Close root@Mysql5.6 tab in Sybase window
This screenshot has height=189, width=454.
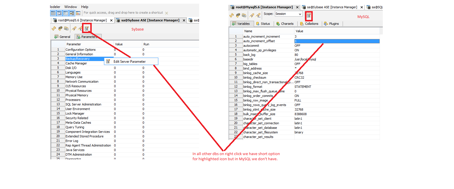(111, 21)
